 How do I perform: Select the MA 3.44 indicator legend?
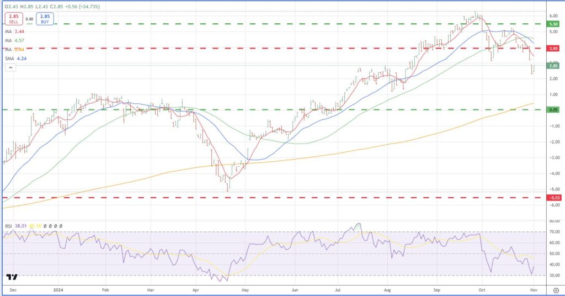click(x=17, y=32)
